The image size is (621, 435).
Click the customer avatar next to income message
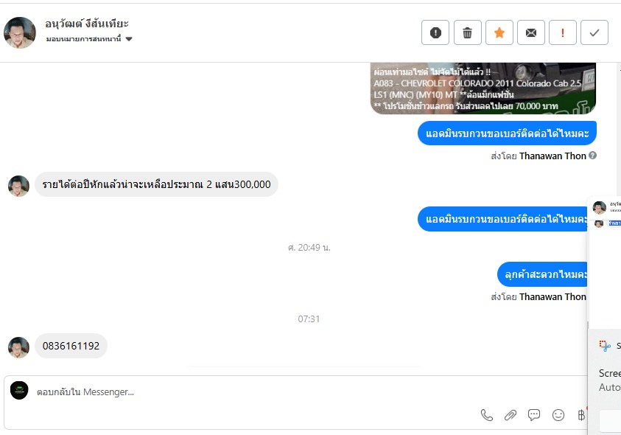click(x=18, y=186)
